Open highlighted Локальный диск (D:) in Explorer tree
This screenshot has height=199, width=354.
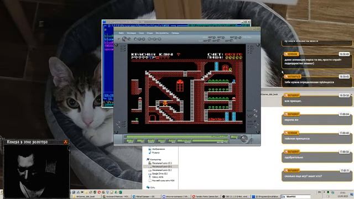(x=162, y=166)
